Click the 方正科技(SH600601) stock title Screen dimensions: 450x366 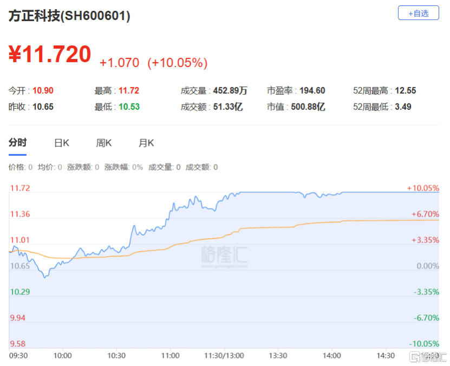(69, 16)
